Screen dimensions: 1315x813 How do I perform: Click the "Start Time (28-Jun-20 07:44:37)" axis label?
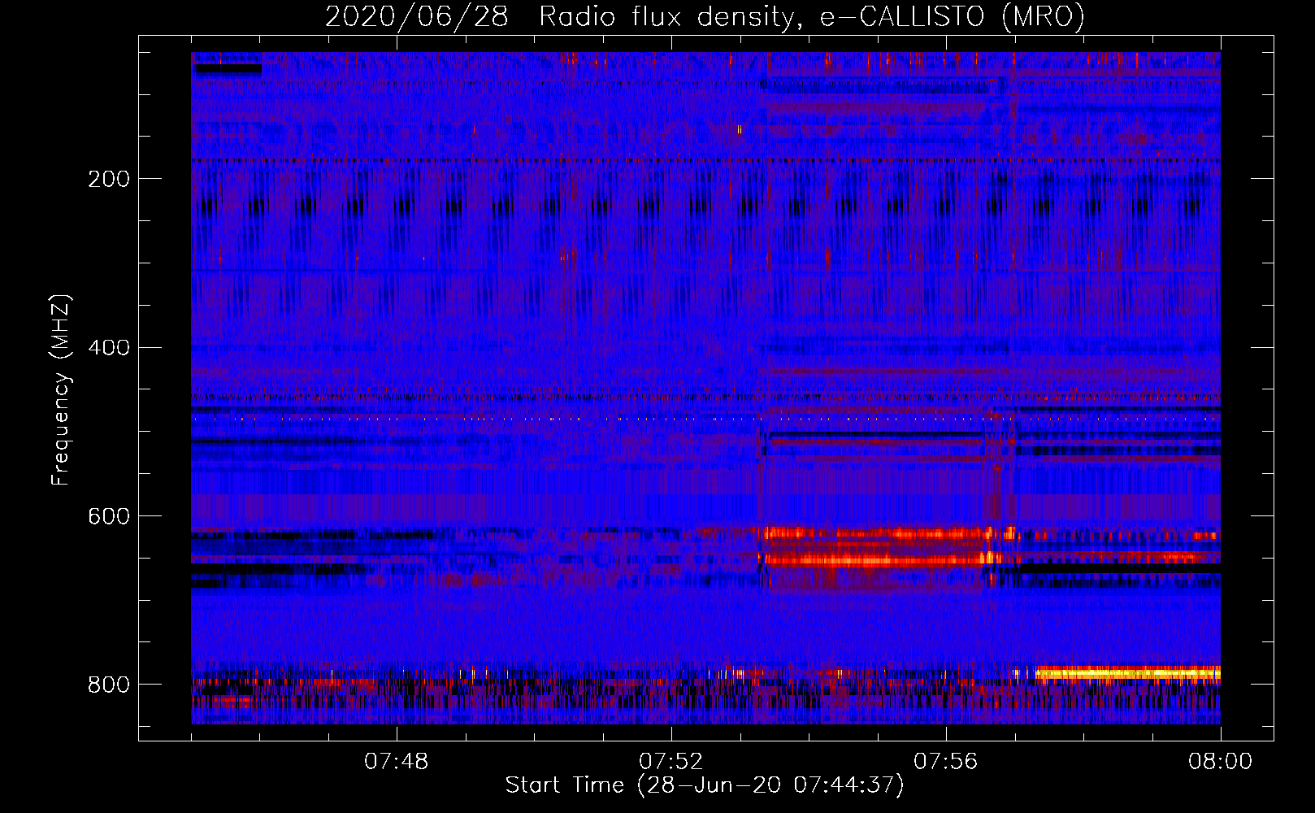[x=705, y=785]
